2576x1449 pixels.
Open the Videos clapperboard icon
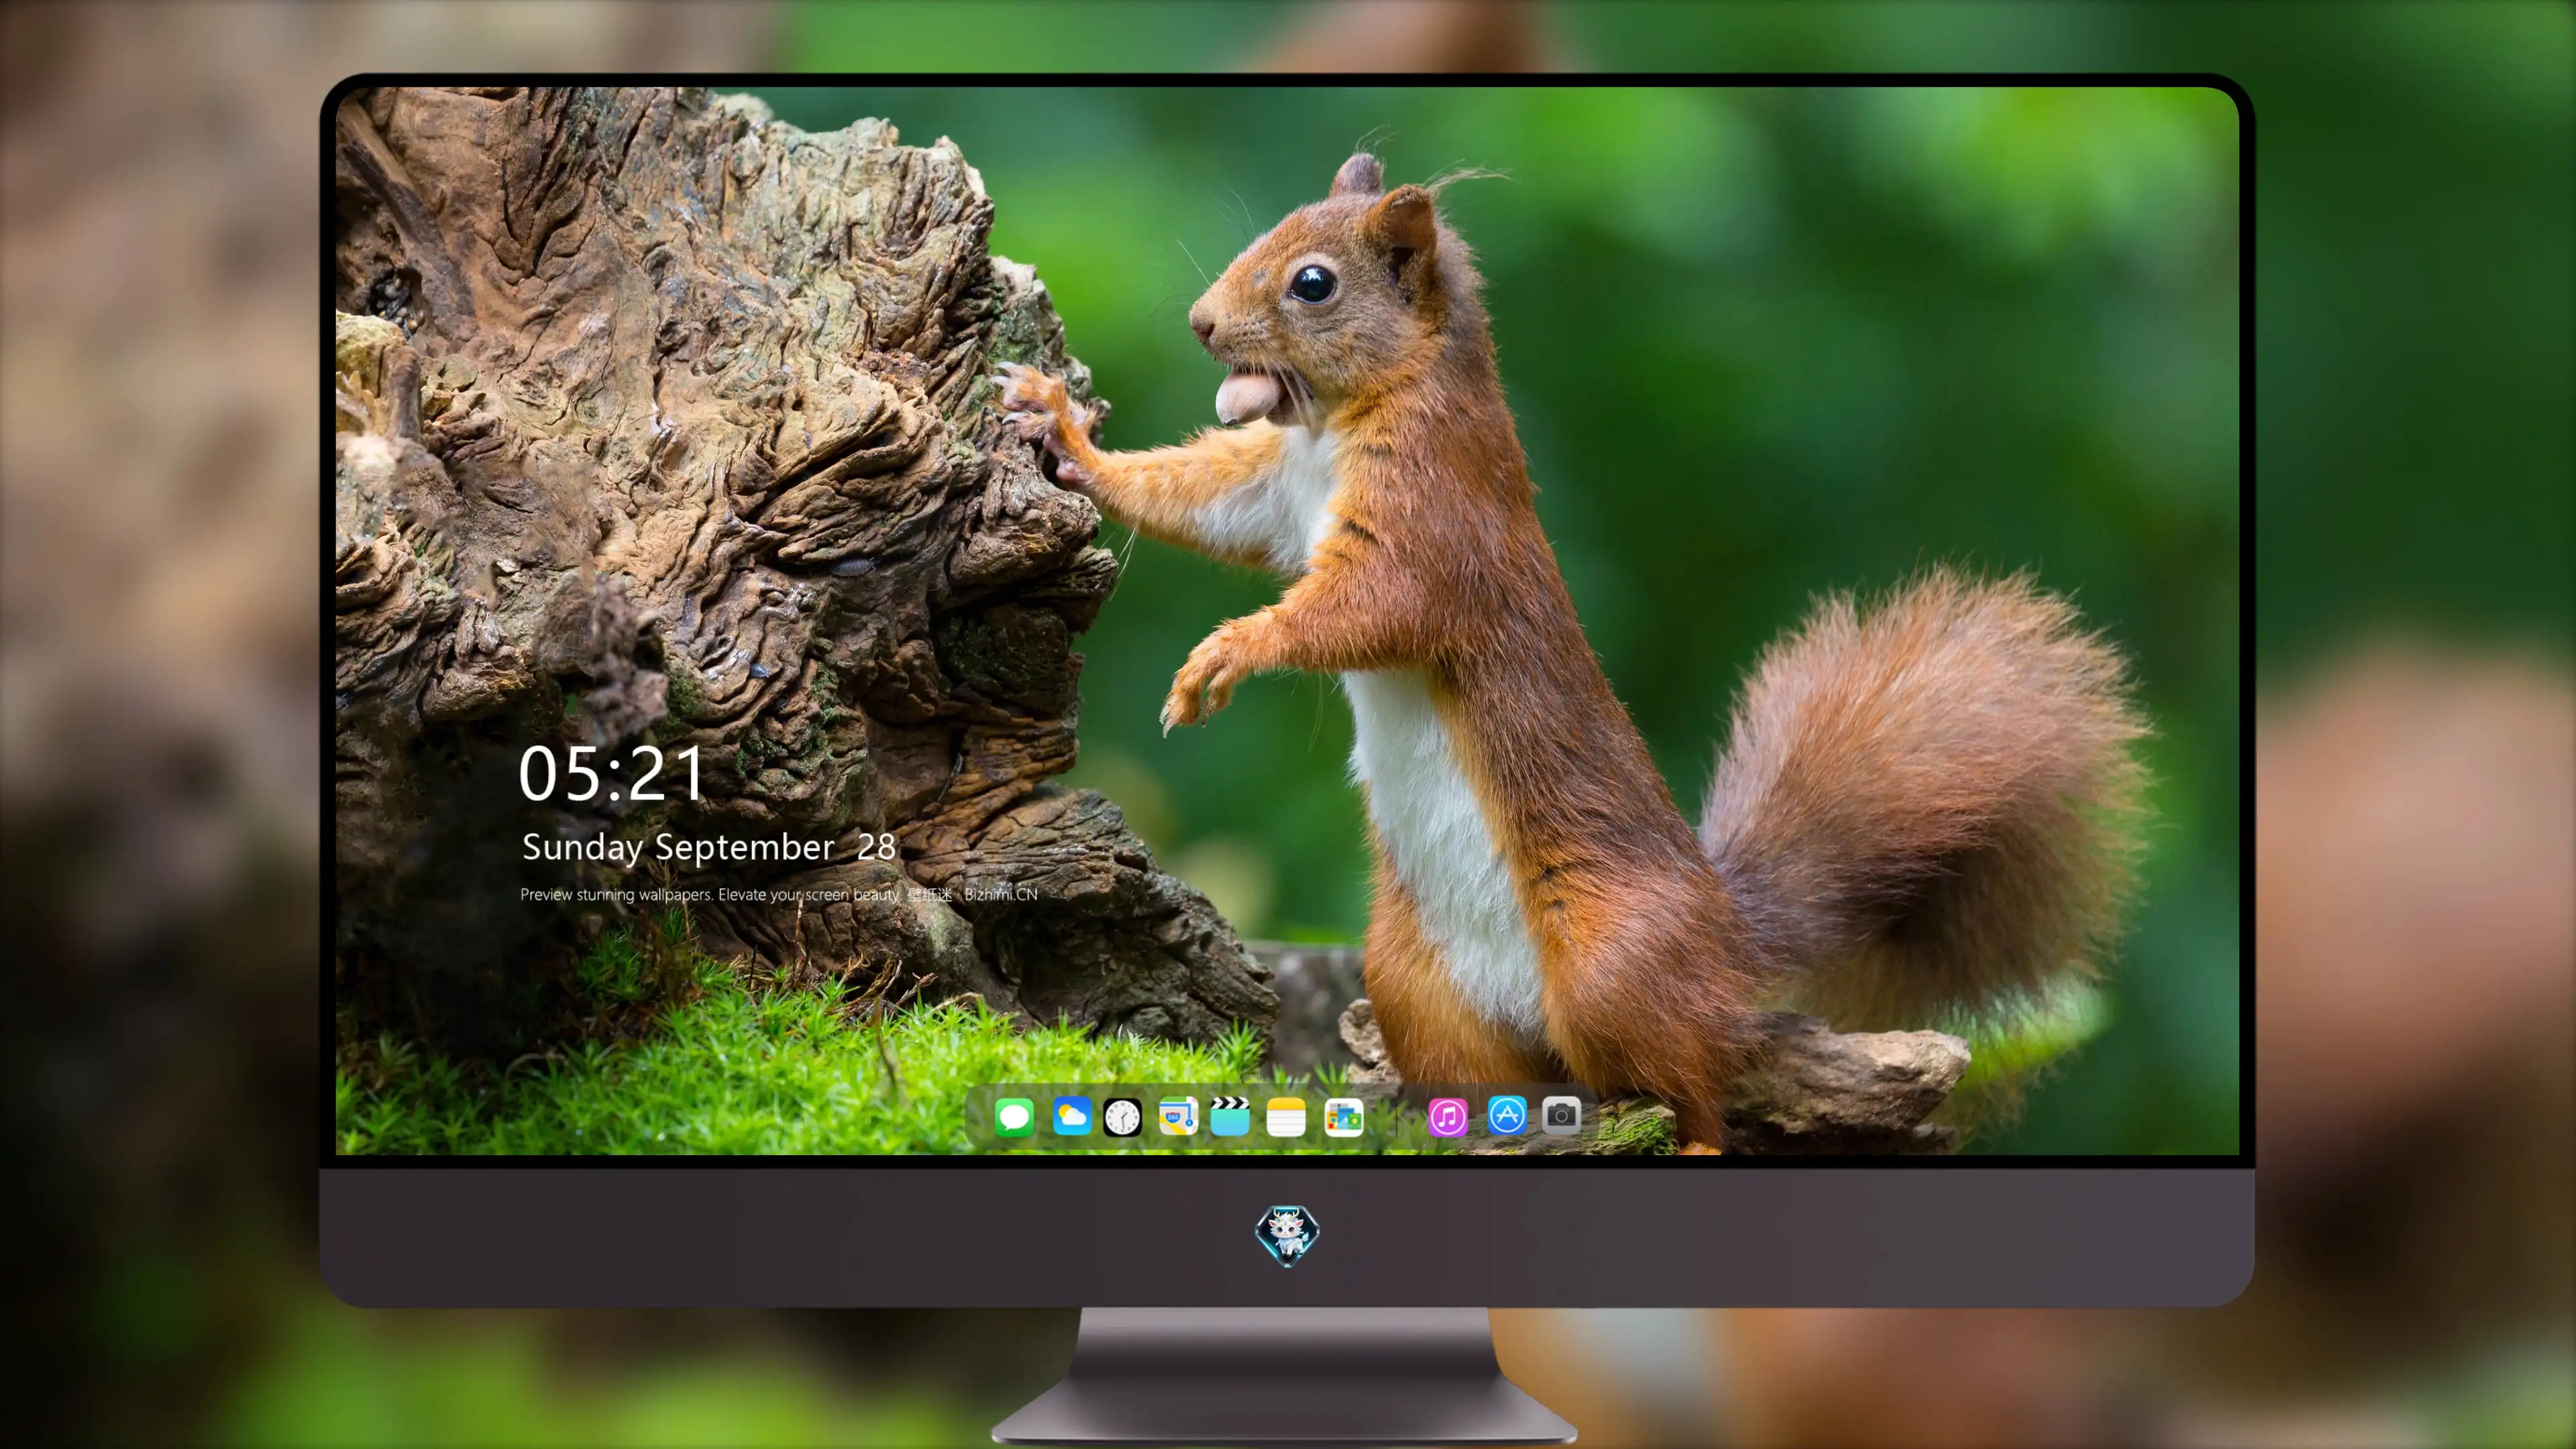[x=1230, y=1116]
